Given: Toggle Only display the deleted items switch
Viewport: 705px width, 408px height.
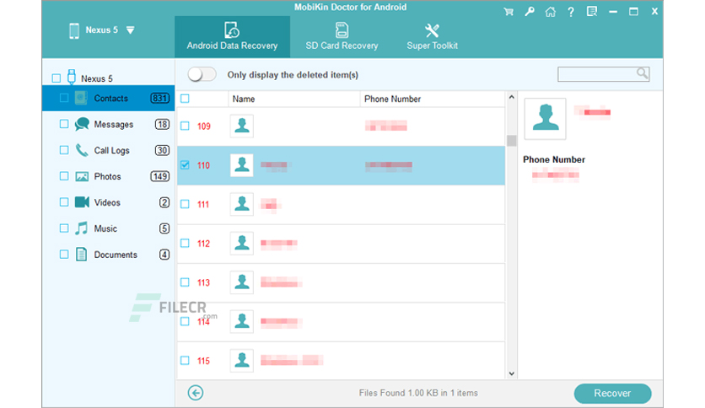Looking at the screenshot, I should pyautogui.click(x=202, y=74).
